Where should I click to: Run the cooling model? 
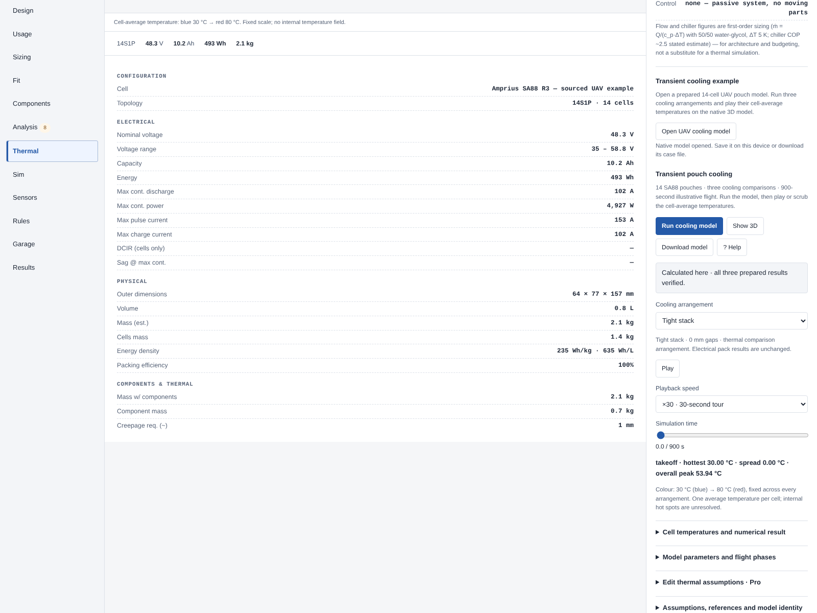[689, 226]
